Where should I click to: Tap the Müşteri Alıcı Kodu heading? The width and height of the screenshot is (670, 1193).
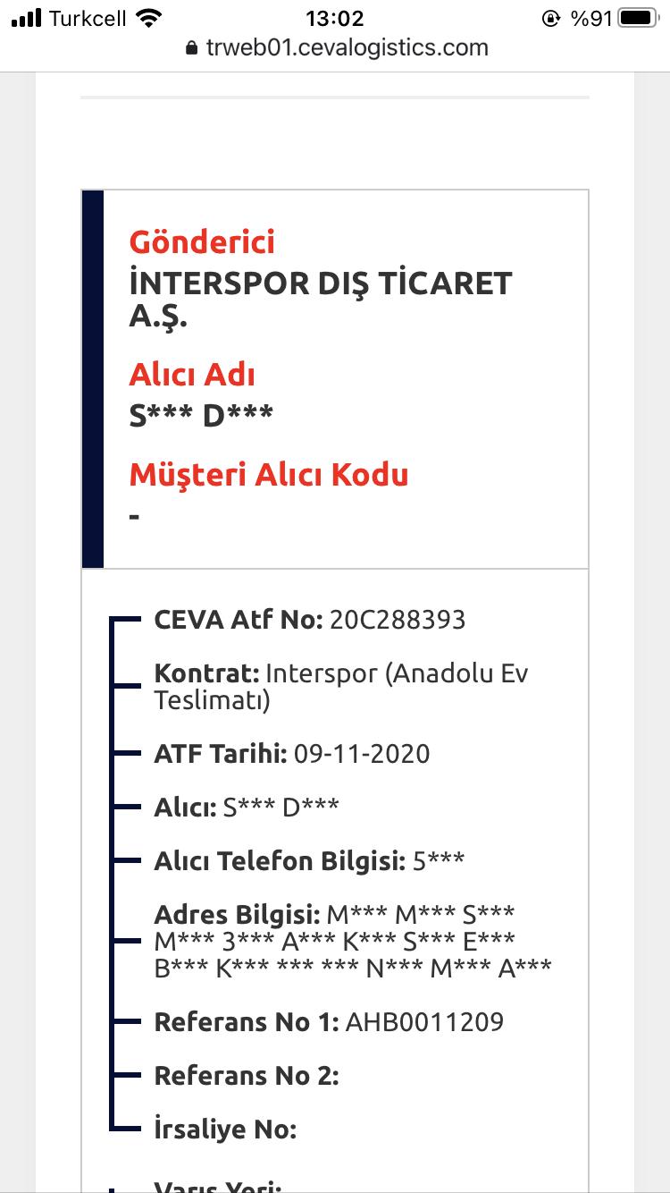tap(269, 474)
